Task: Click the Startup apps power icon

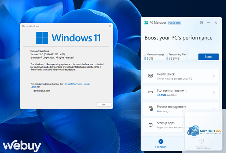Action: [150, 125]
